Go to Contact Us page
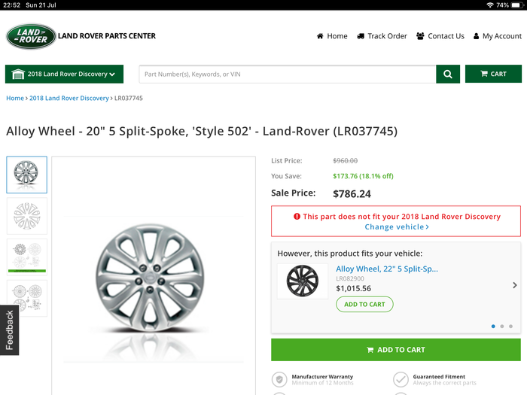527x395 pixels. pyautogui.click(x=440, y=36)
